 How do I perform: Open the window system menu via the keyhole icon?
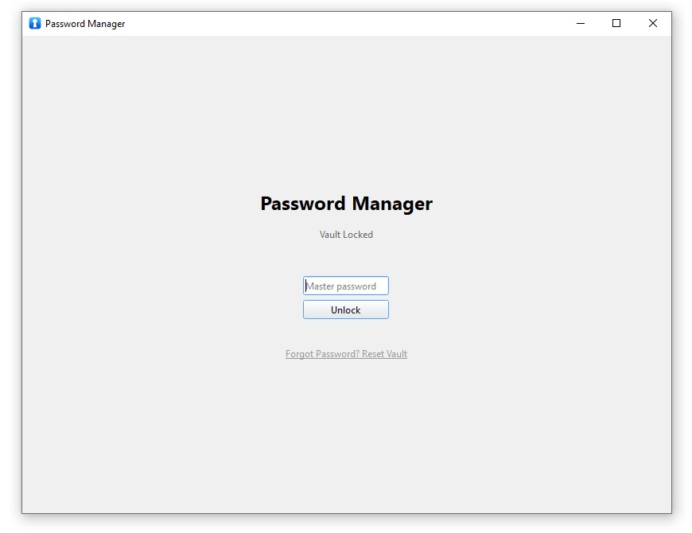pyautogui.click(x=35, y=23)
